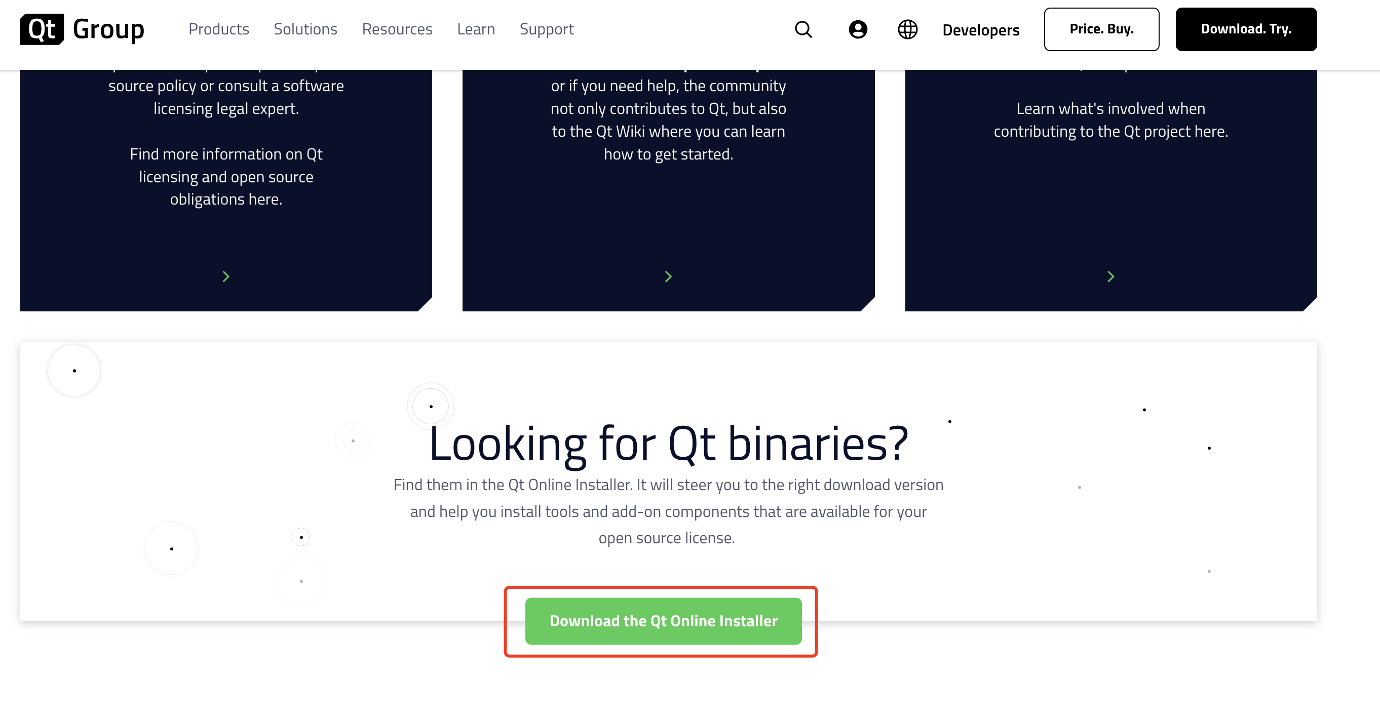Click the user account icon
This screenshot has height=722, width=1380.
[x=858, y=29]
